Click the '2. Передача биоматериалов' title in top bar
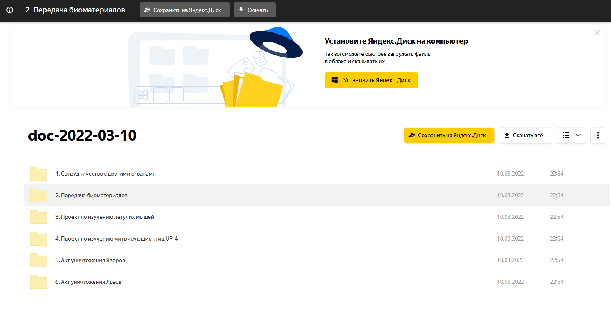611x330 pixels. [75, 10]
